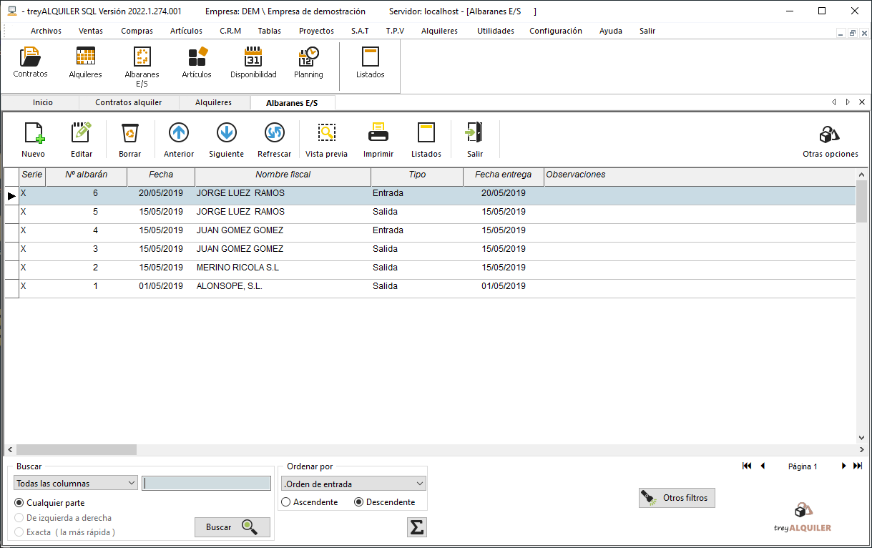Open the Planning icon
Viewport: 872px width, 548px height.
pyautogui.click(x=308, y=63)
